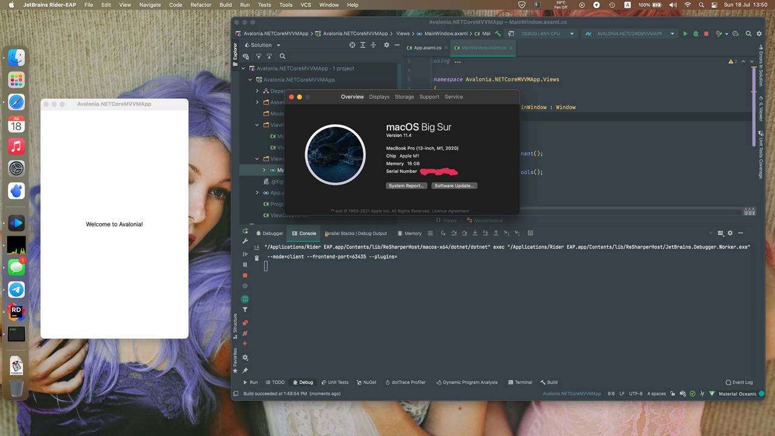
Task: Open Telegram from the Dock
Action: pos(16,289)
